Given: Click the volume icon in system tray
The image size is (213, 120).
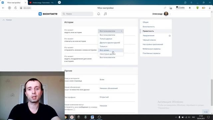Looking at the screenshot, I should coord(189,117).
